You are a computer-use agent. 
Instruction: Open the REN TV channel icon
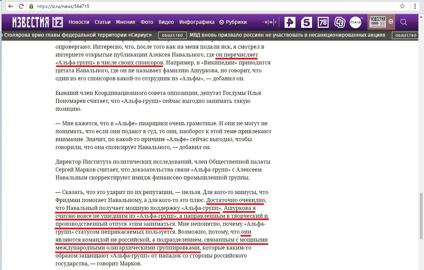[290, 22]
